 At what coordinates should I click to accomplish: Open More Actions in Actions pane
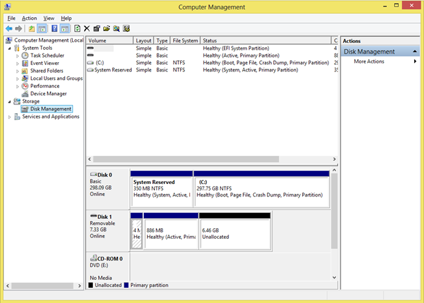(369, 62)
